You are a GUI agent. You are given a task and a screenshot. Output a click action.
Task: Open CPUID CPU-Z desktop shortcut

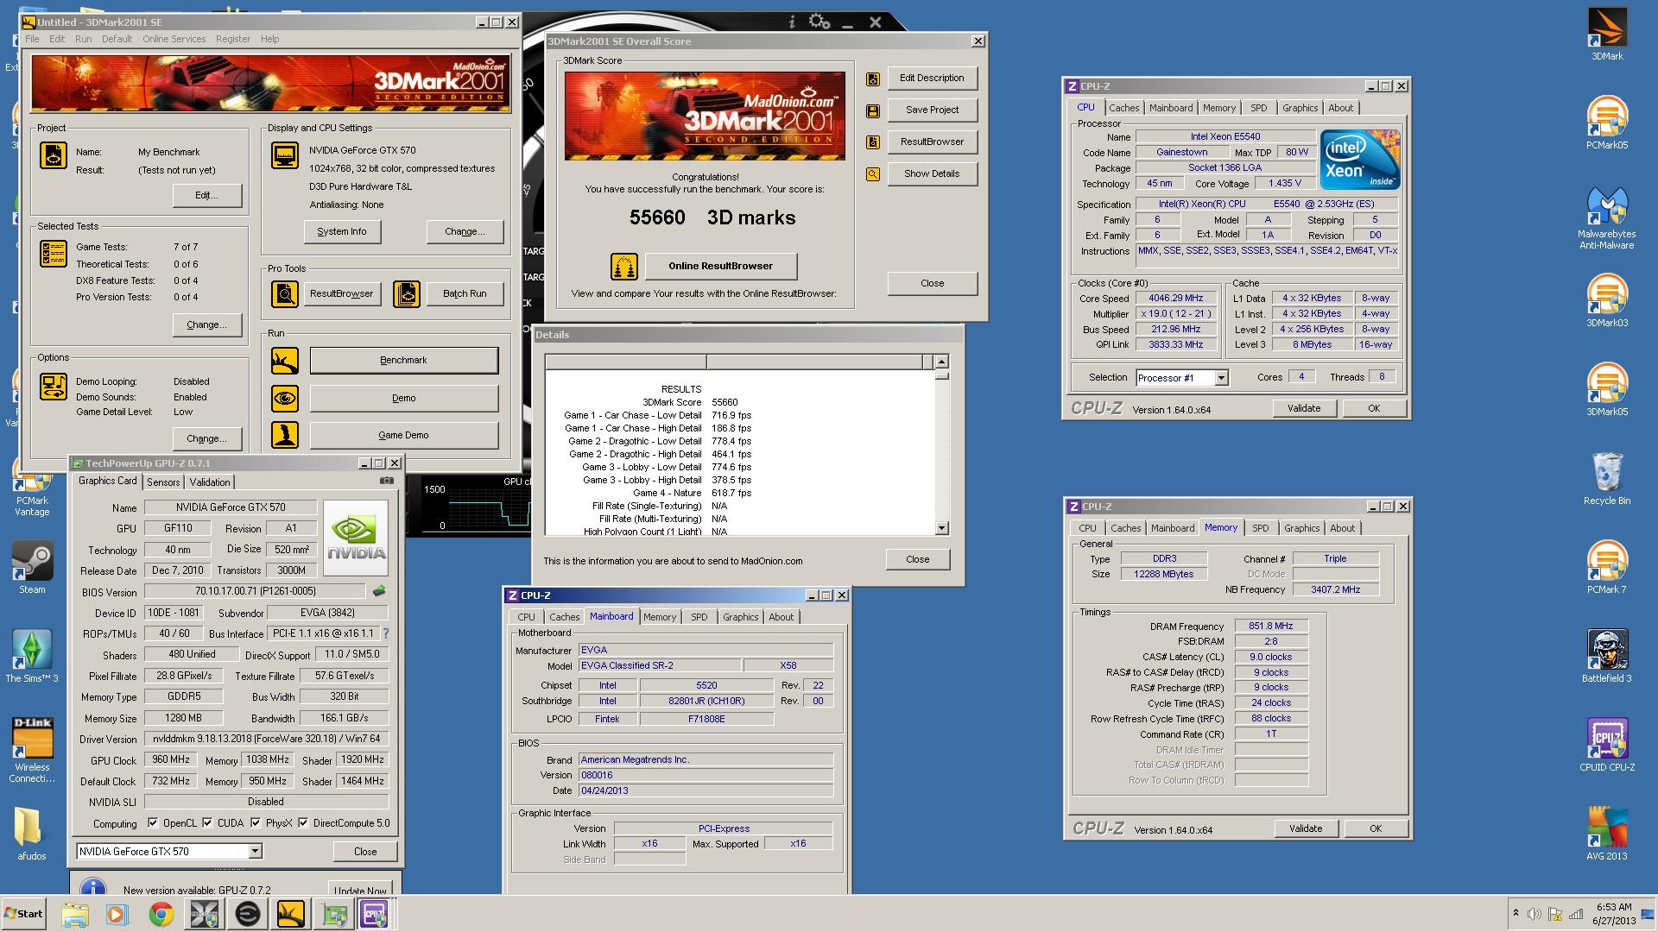[x=1607, y=745]
